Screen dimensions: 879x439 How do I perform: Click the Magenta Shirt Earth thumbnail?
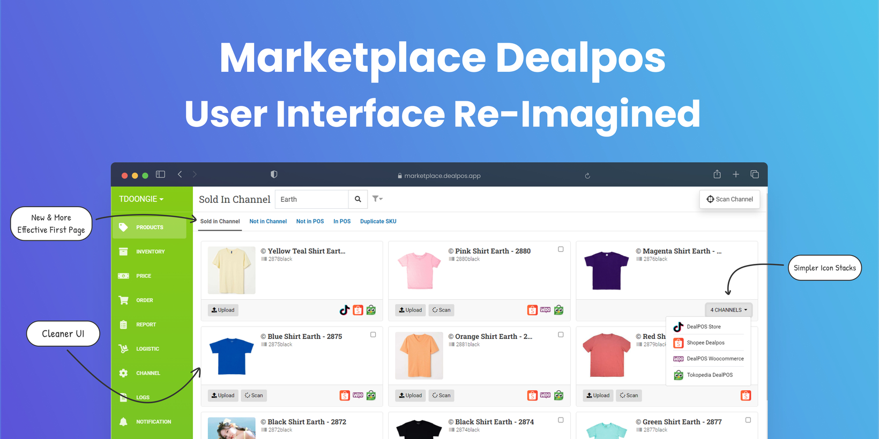pos(607,270)
